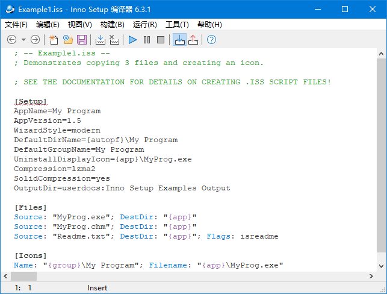Viewport: 387px width, 294px height.
Task: Click the navigate Forward arrow icon
Action: [35, 40]
